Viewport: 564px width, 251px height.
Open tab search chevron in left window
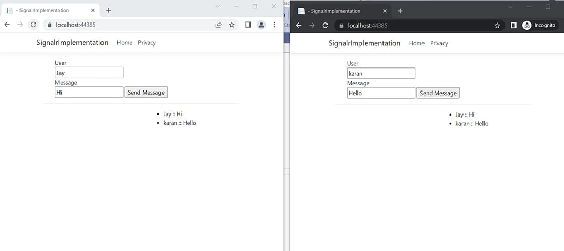(x=217, y=6)
